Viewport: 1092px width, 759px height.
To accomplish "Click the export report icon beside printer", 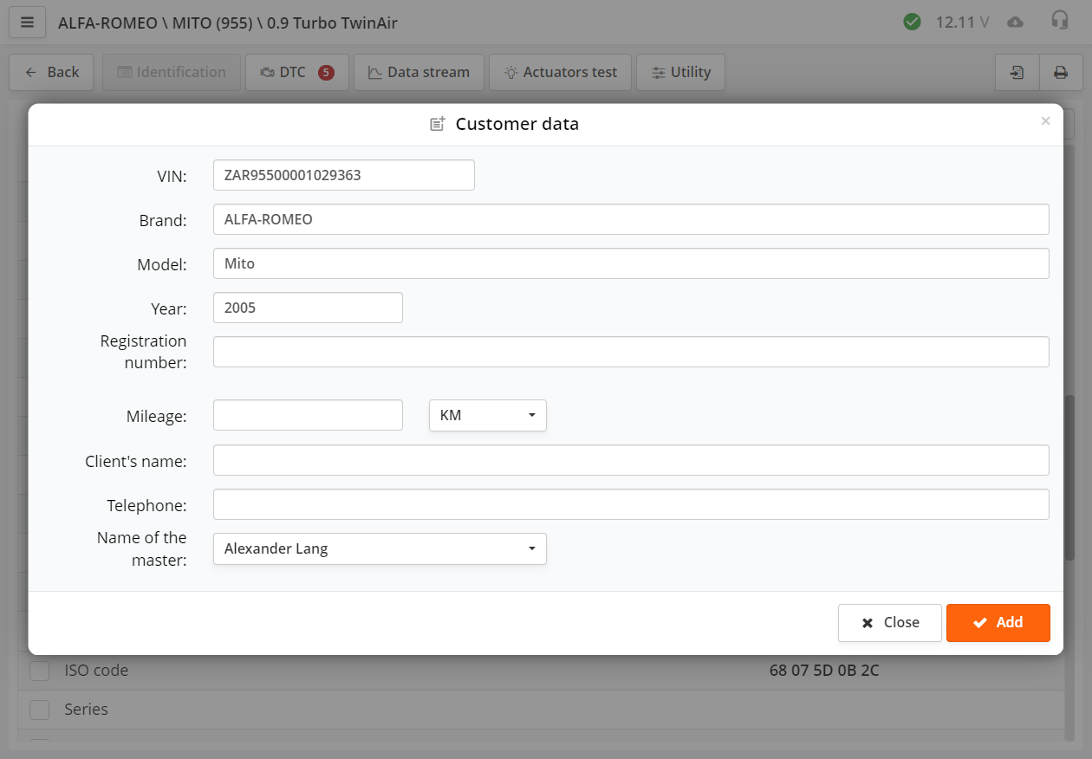I will [1016, 72].
